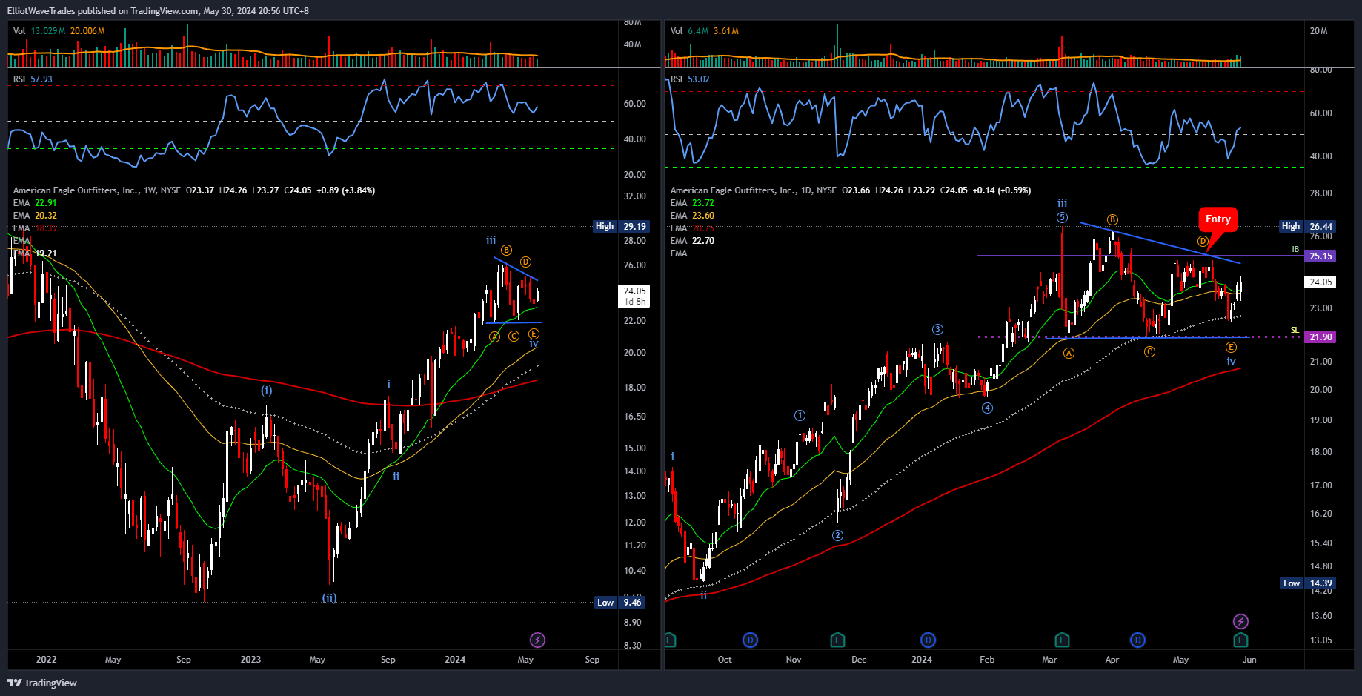Select orange circled A on daily chart

[1069, 353]
